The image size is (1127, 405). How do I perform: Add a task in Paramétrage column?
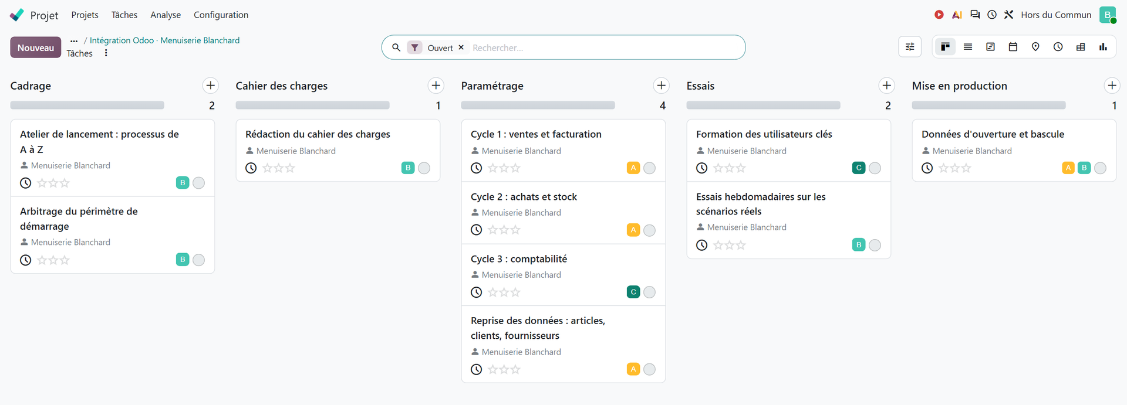click(661, 86)
